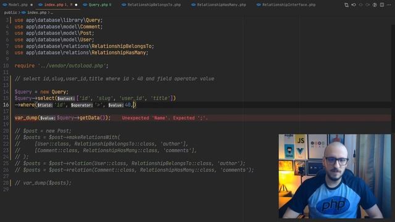Click the $field: inlay hint
The image size is (395, 222).
pos(45,105)
